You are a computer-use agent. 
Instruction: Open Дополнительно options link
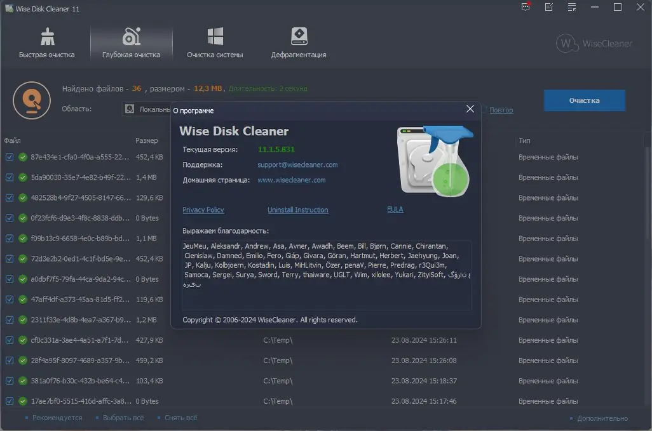(602, 418)
